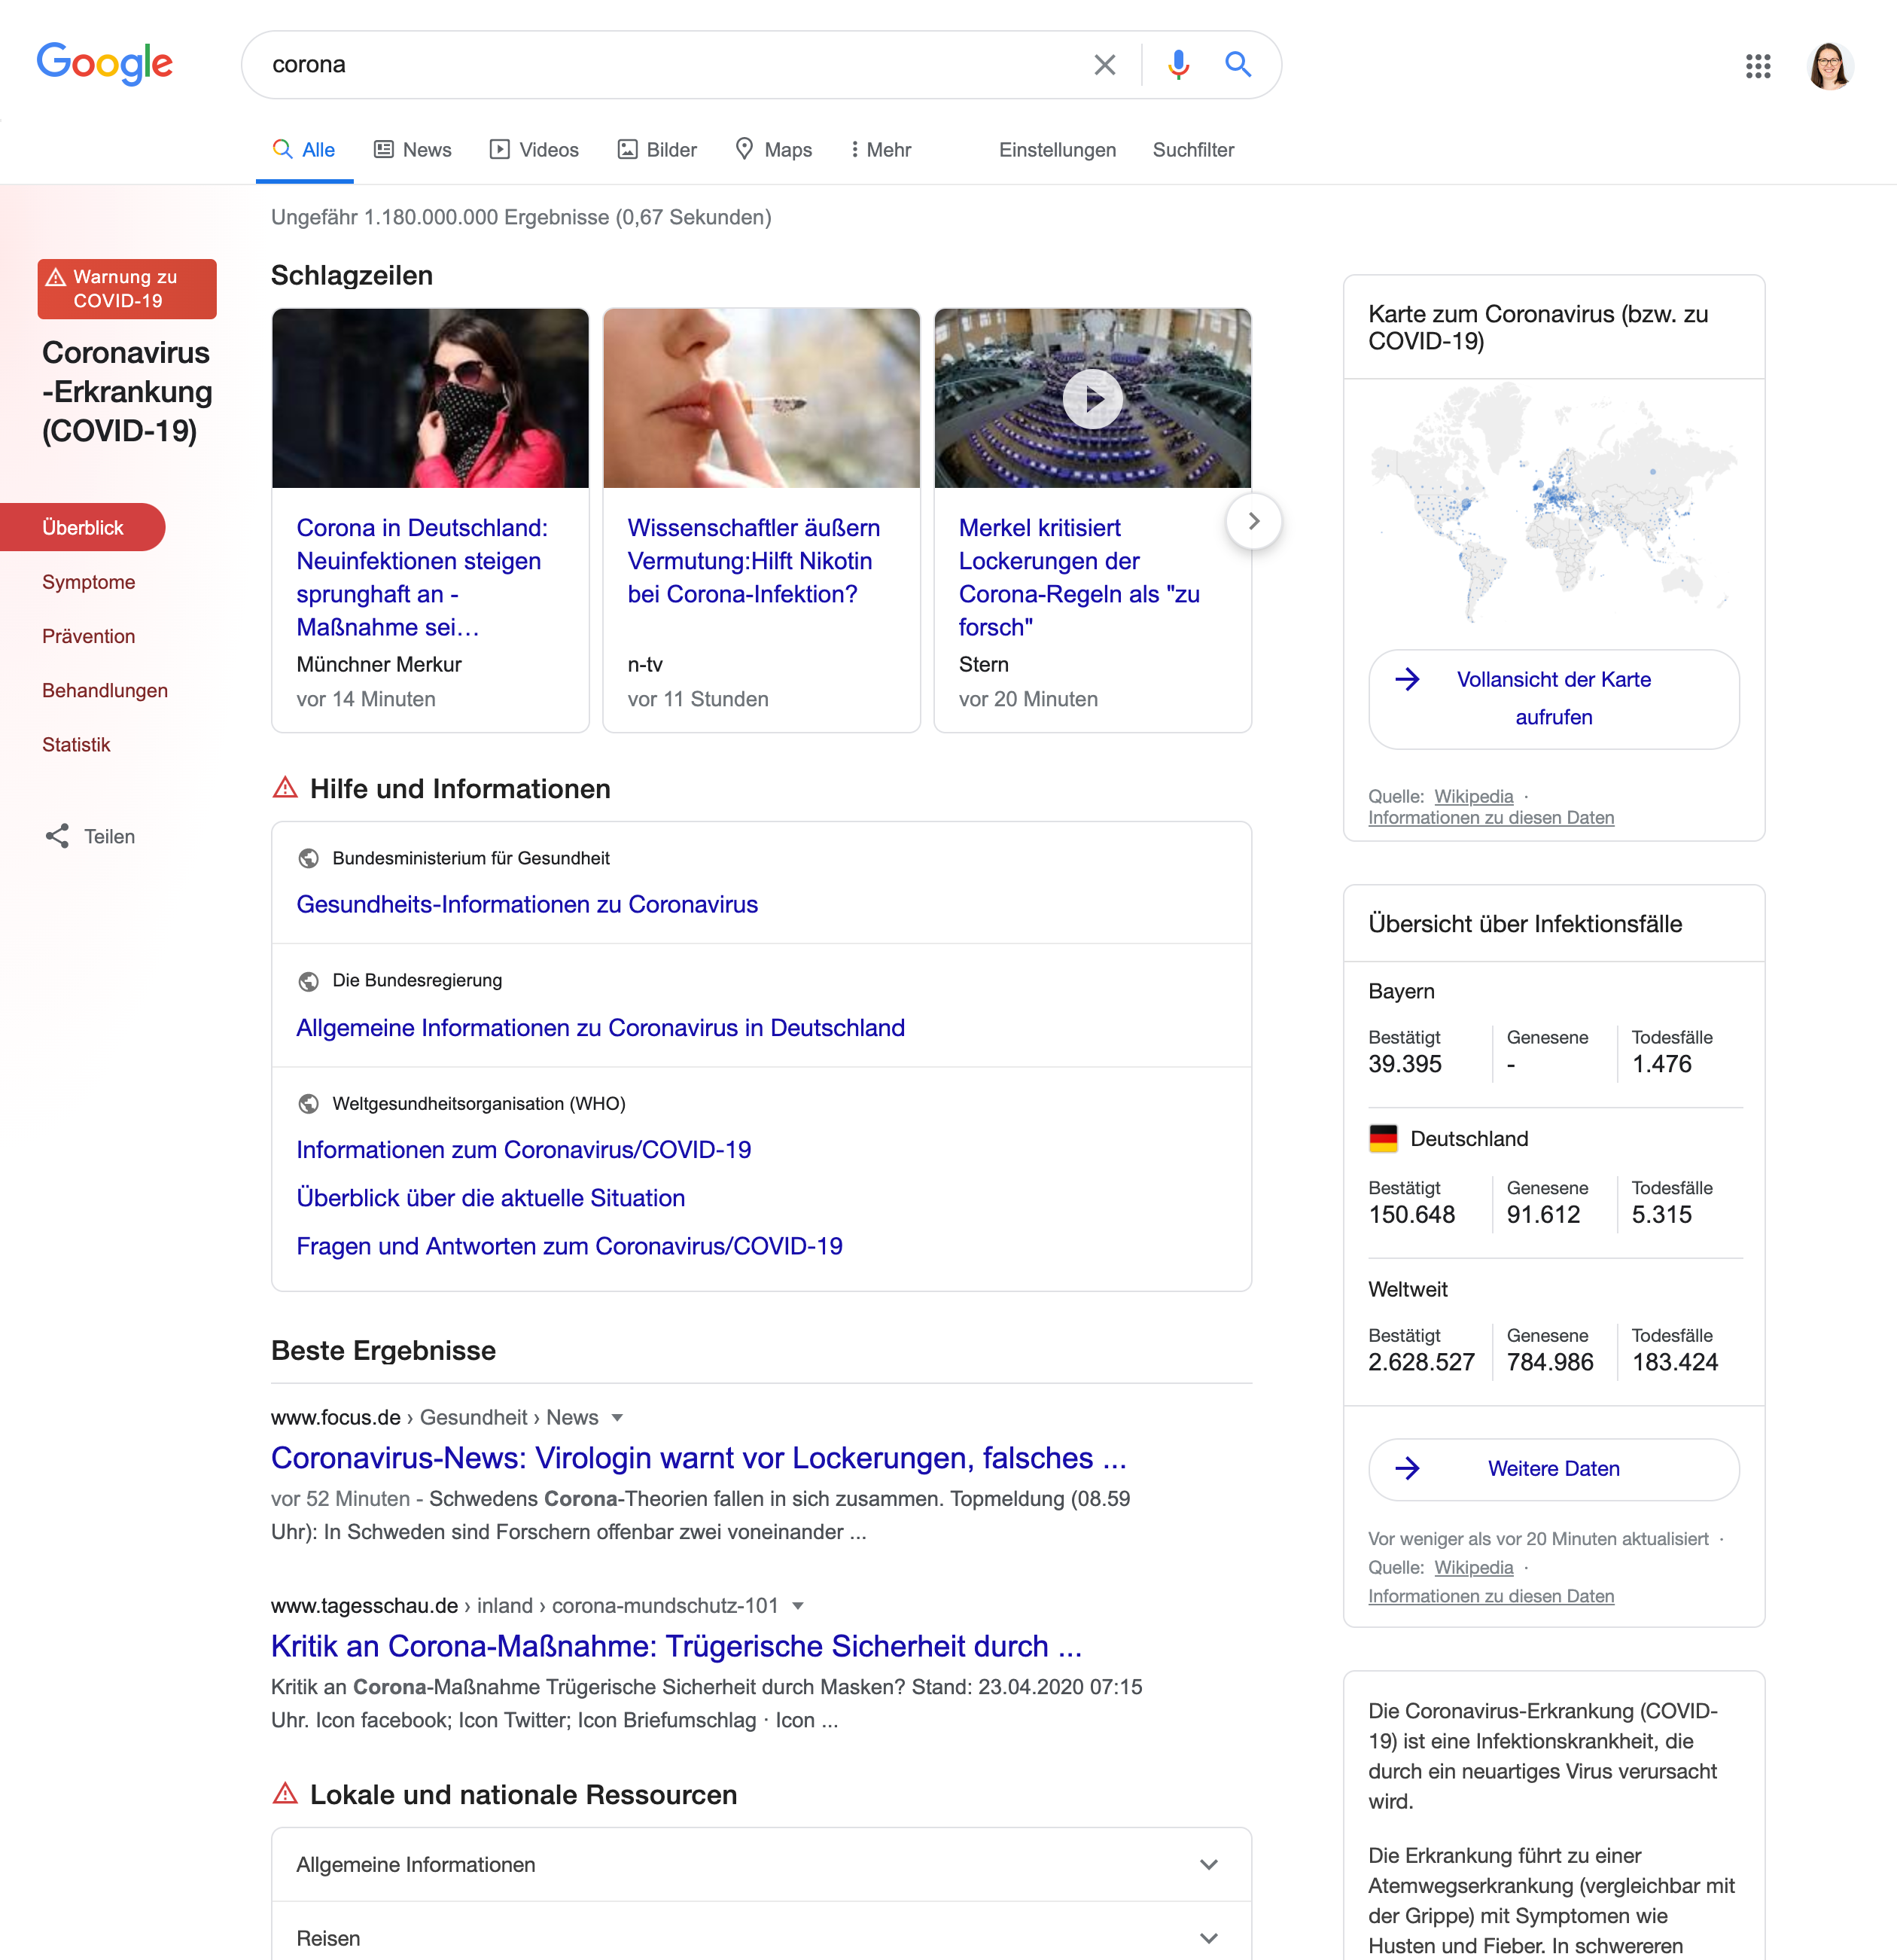Click the Weitere Daten button
The image size is (1897, 1960).
coord(1553,1468)
